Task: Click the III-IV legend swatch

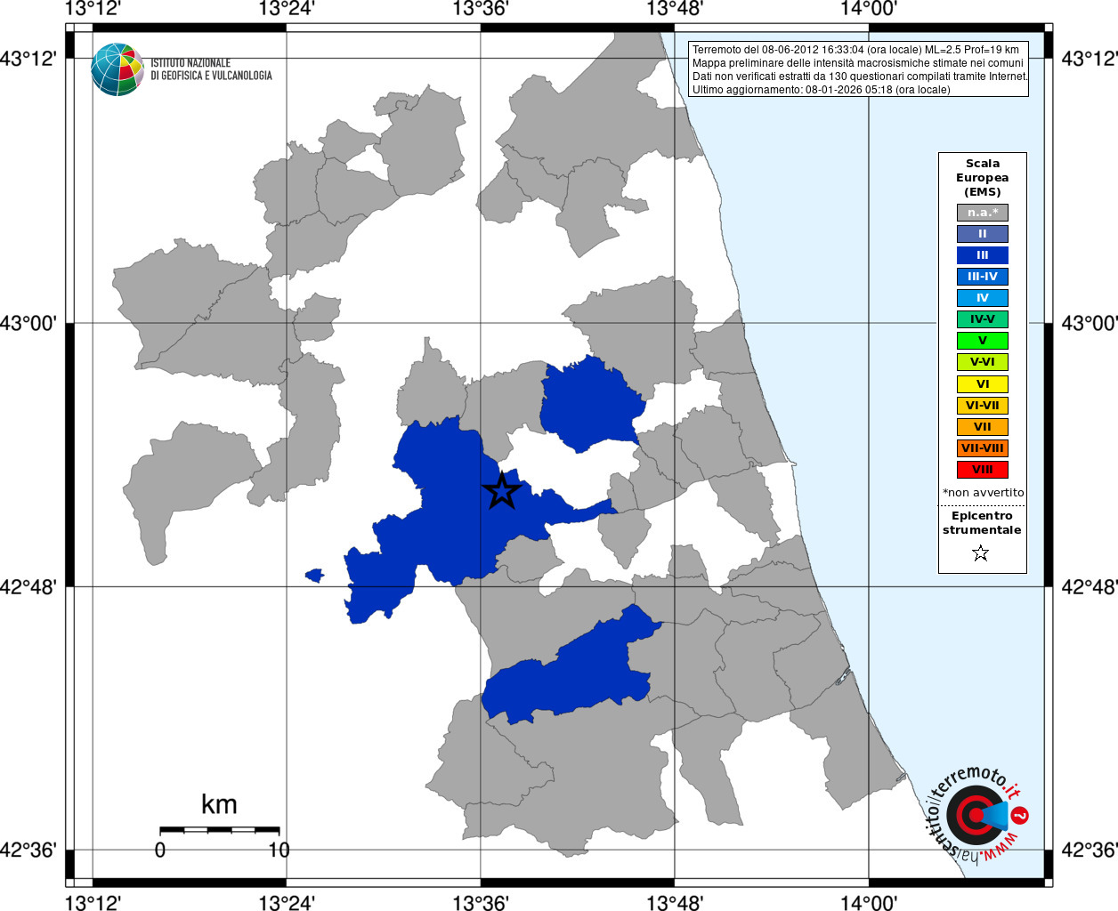Action: click(x=983, y=277)
